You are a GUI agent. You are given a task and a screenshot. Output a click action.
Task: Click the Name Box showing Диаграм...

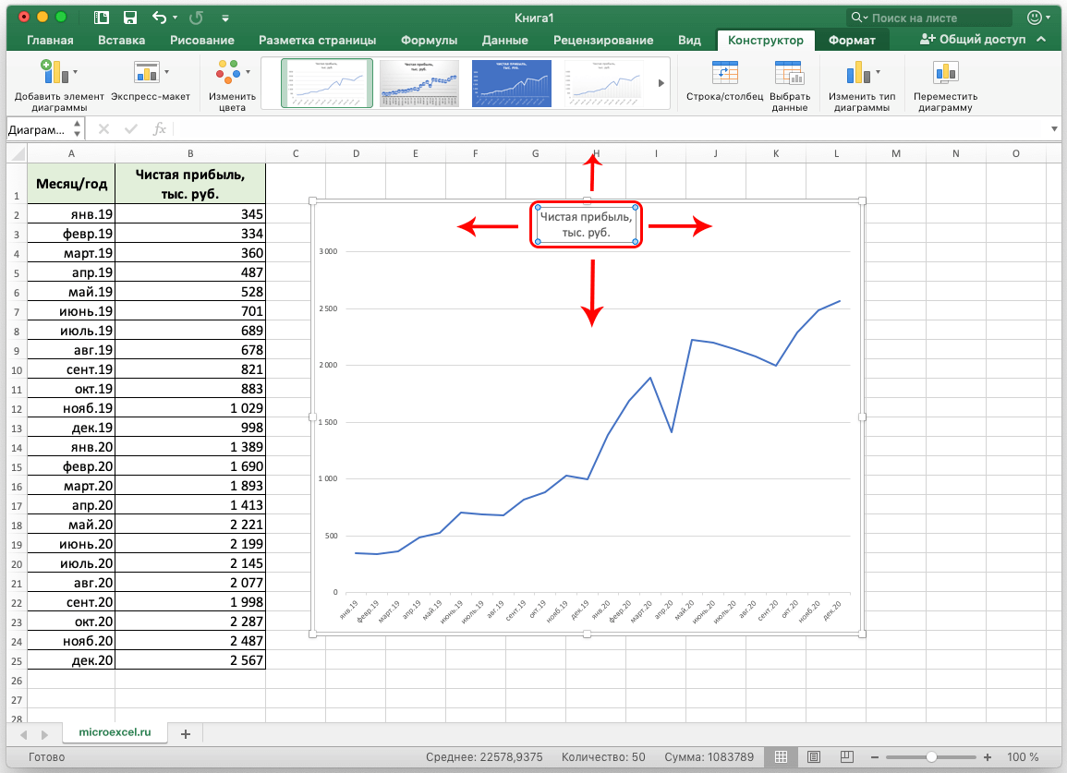coord(38,129)
